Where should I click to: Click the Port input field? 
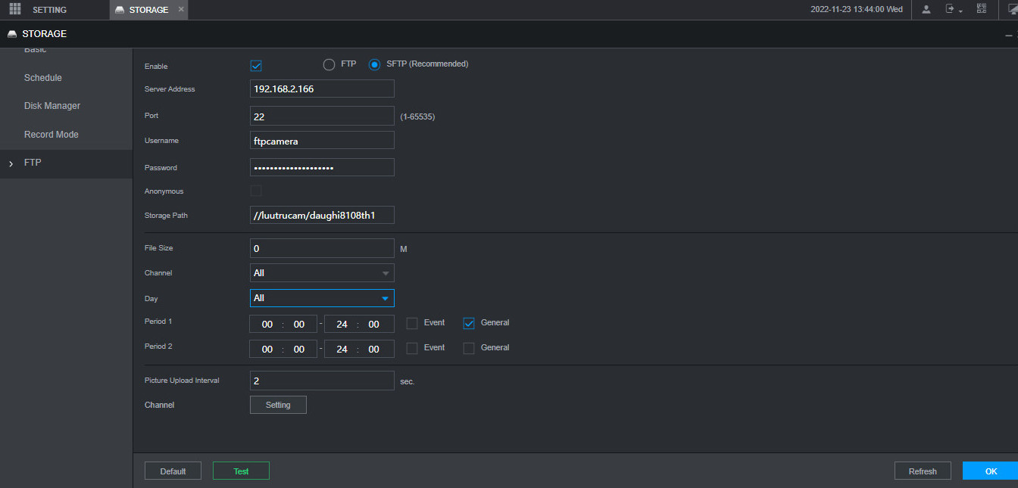tap(322, 116)
